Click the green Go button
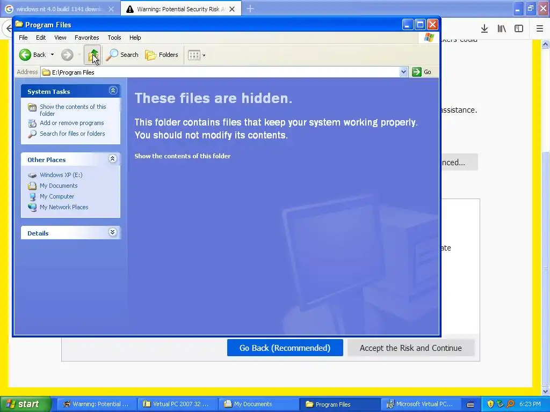 pos(422,72)
